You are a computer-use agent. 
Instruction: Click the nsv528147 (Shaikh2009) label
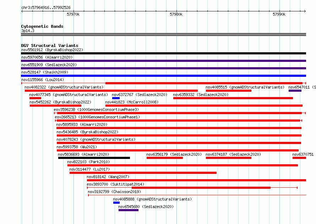pos(45,72)
